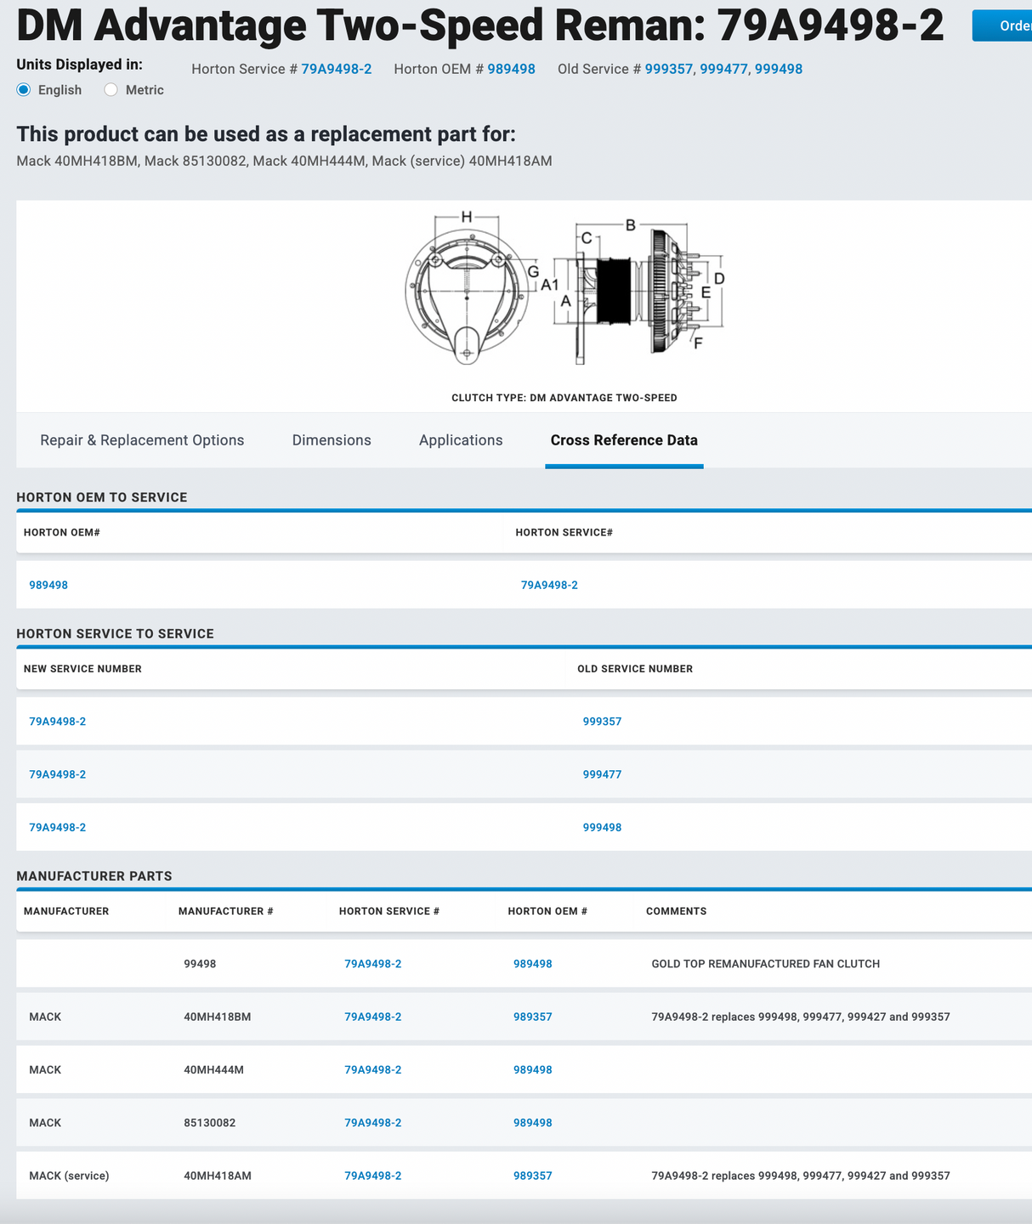The width and height of the screenshot is (1032, 1224).
Task: Select the English units radio button
Action: click(24, 90)
